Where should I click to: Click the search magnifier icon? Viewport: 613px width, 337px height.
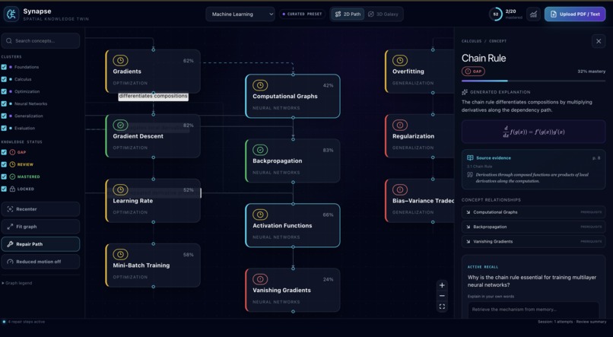coord(9,40)
